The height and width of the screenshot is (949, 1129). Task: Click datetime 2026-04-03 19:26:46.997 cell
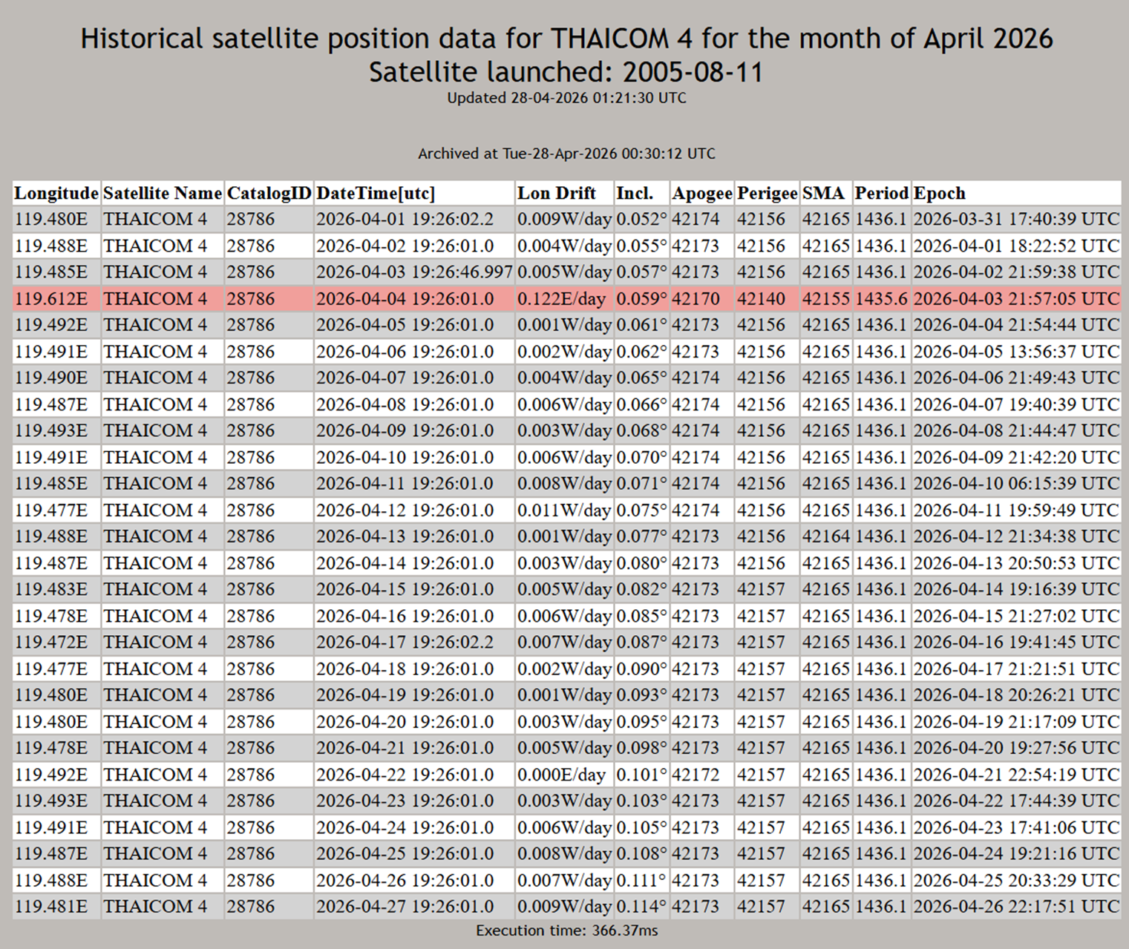click(414, 272)
